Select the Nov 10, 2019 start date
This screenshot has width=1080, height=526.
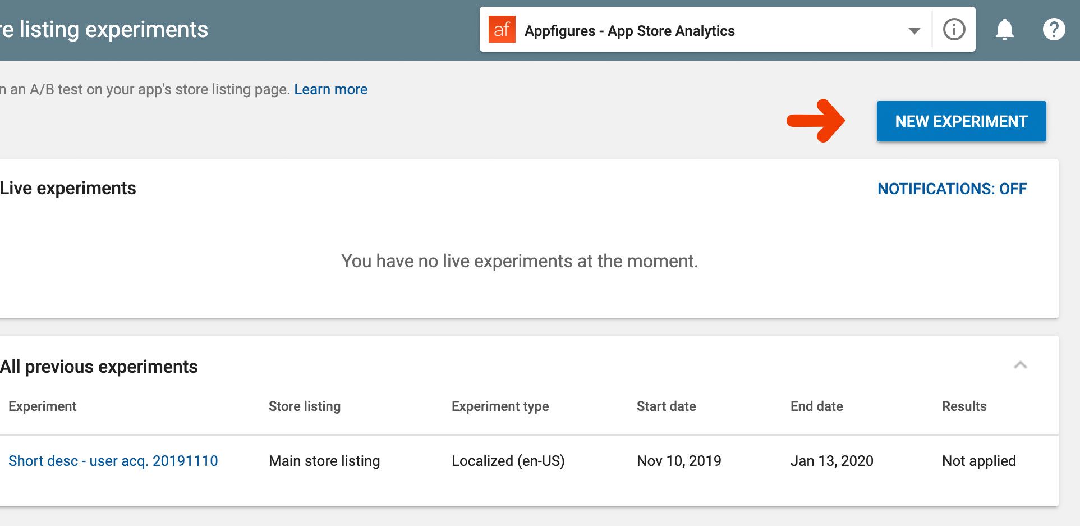tap(679, 461)
